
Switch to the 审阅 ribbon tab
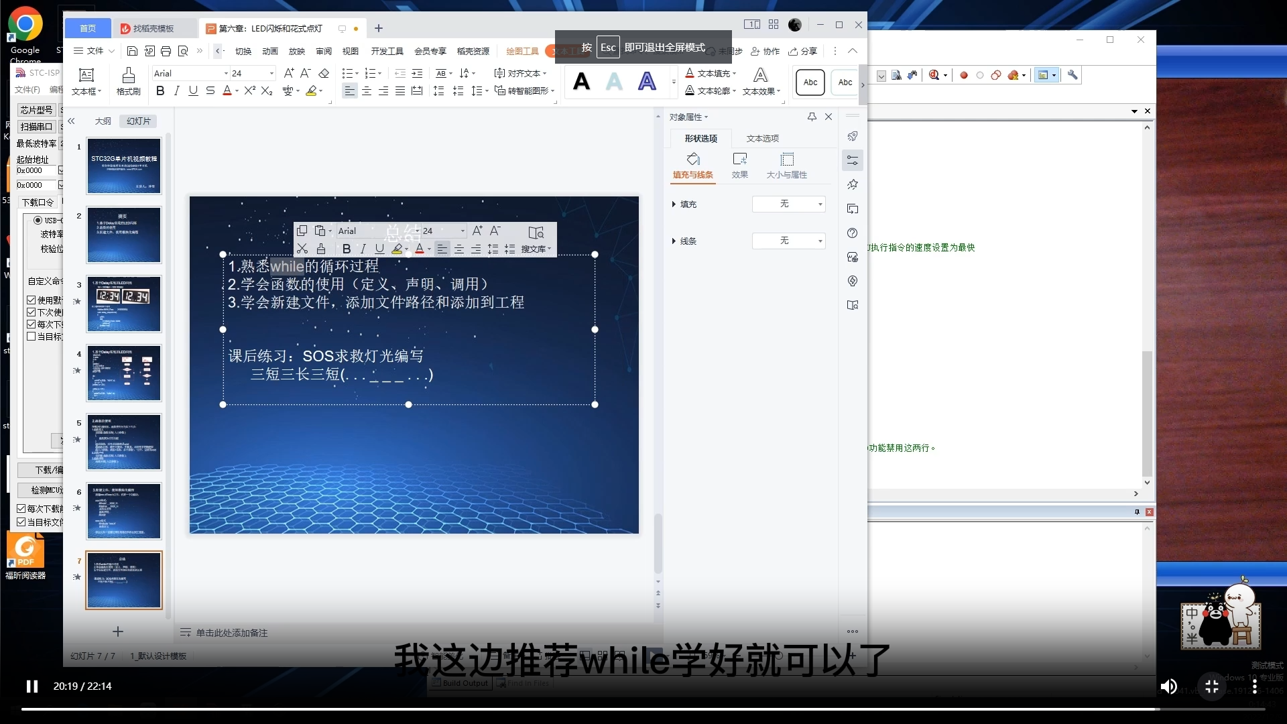(x=323, y=51)
